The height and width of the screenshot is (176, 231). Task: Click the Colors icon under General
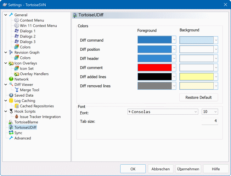coord(16,47)
